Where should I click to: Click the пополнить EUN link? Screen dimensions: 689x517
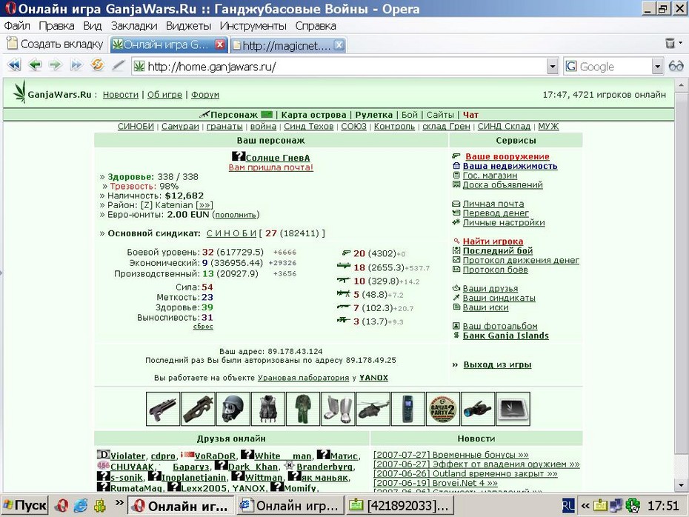click(x=236, y=215)
